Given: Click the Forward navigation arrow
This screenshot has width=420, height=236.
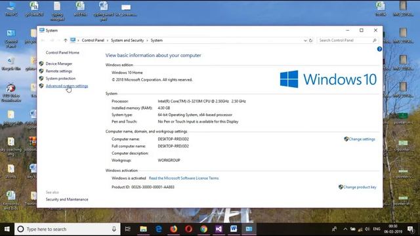Looking at the screenshot, I should coord(52,41).
